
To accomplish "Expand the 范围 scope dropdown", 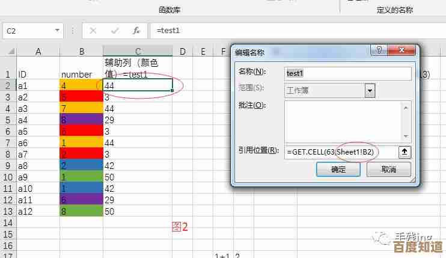I will click(370, 91).
